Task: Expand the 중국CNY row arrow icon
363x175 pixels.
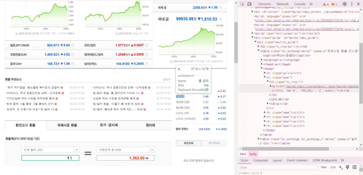Action: 73,64
